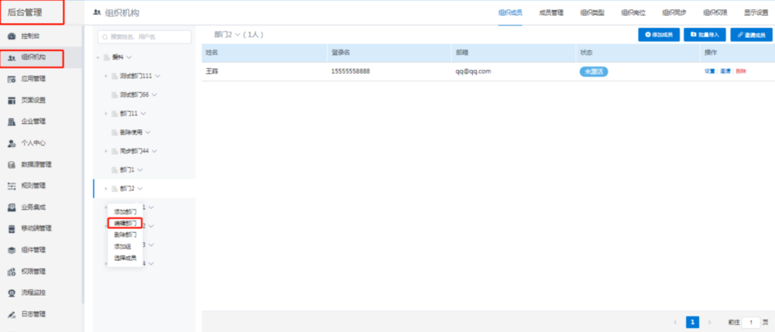
Task: Click the 应用管理 sidebar icon
Action: 12,79
